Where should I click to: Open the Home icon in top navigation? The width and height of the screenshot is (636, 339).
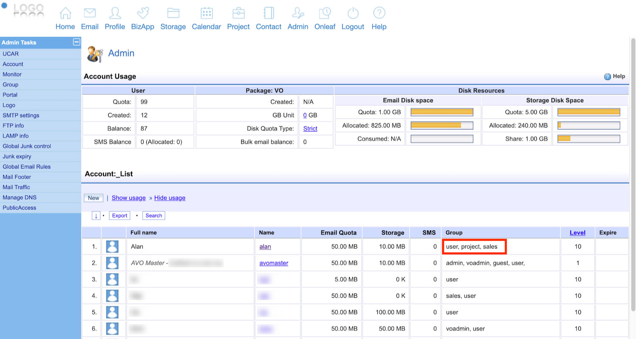point(65,14)
